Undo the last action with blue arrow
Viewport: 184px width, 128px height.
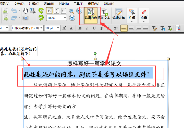pyautogui.click(x=14, y=11)
